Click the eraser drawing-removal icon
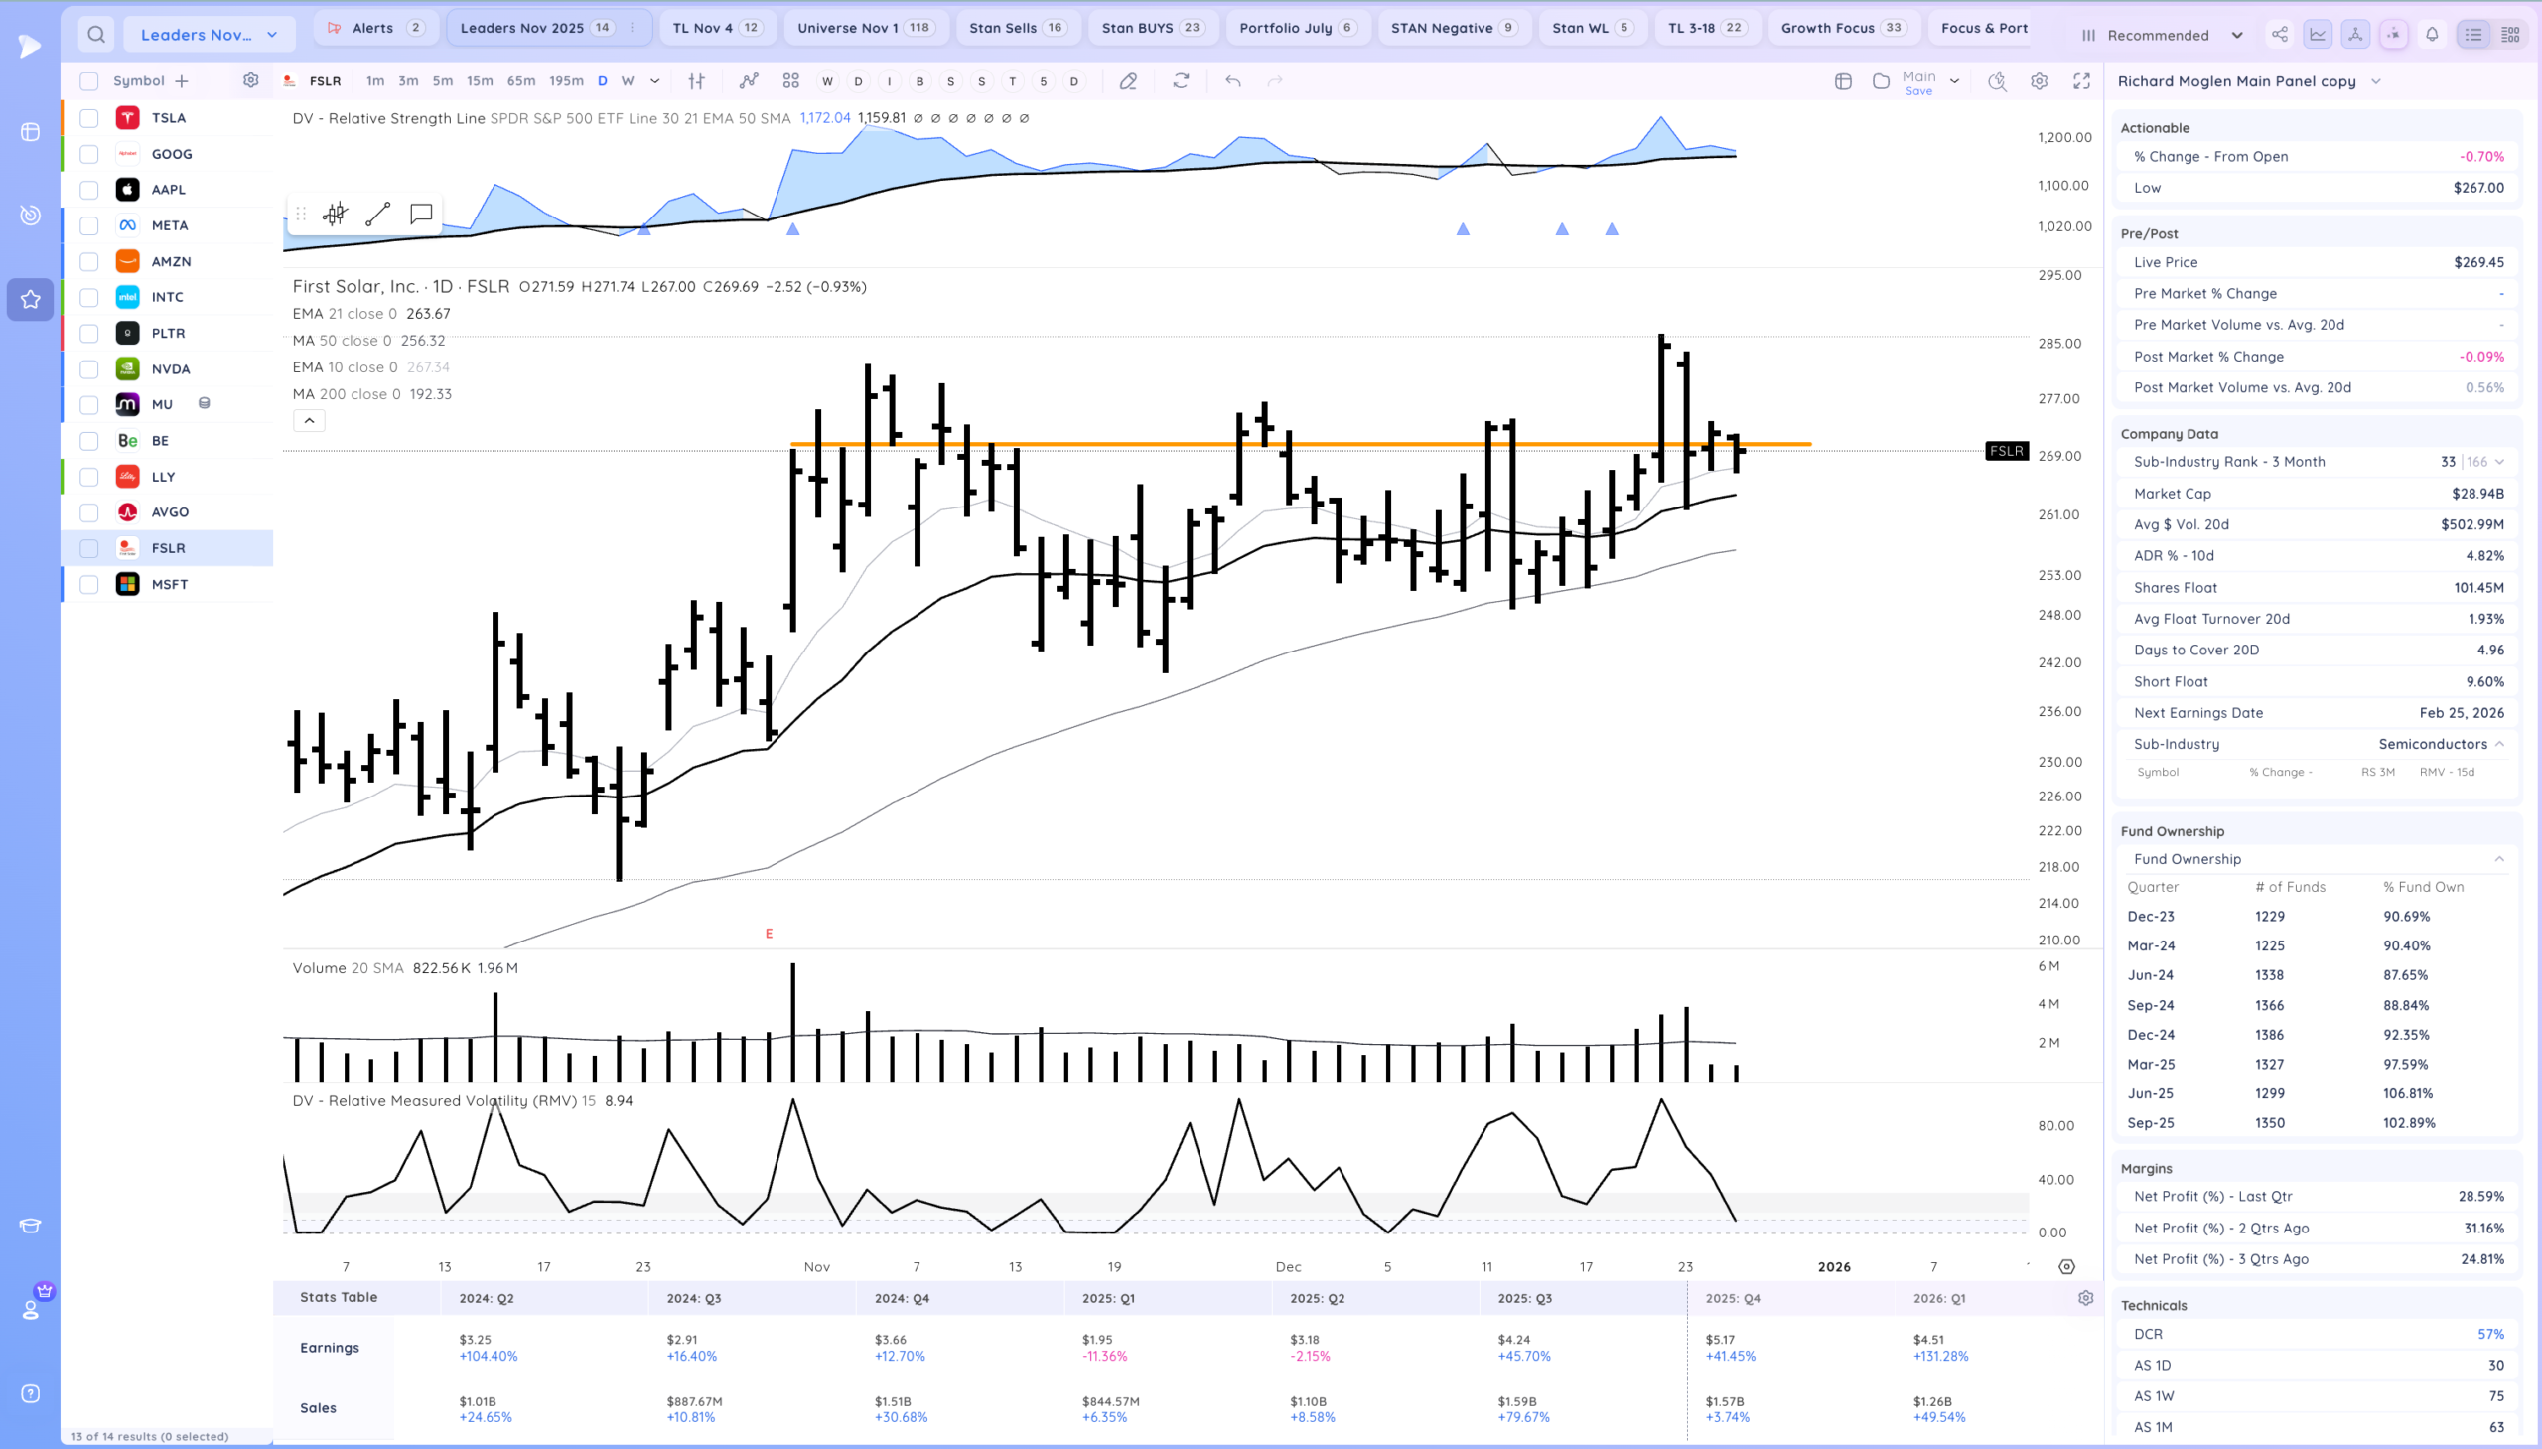This screenshot has height=1449, width=2542. [1127, 81]
